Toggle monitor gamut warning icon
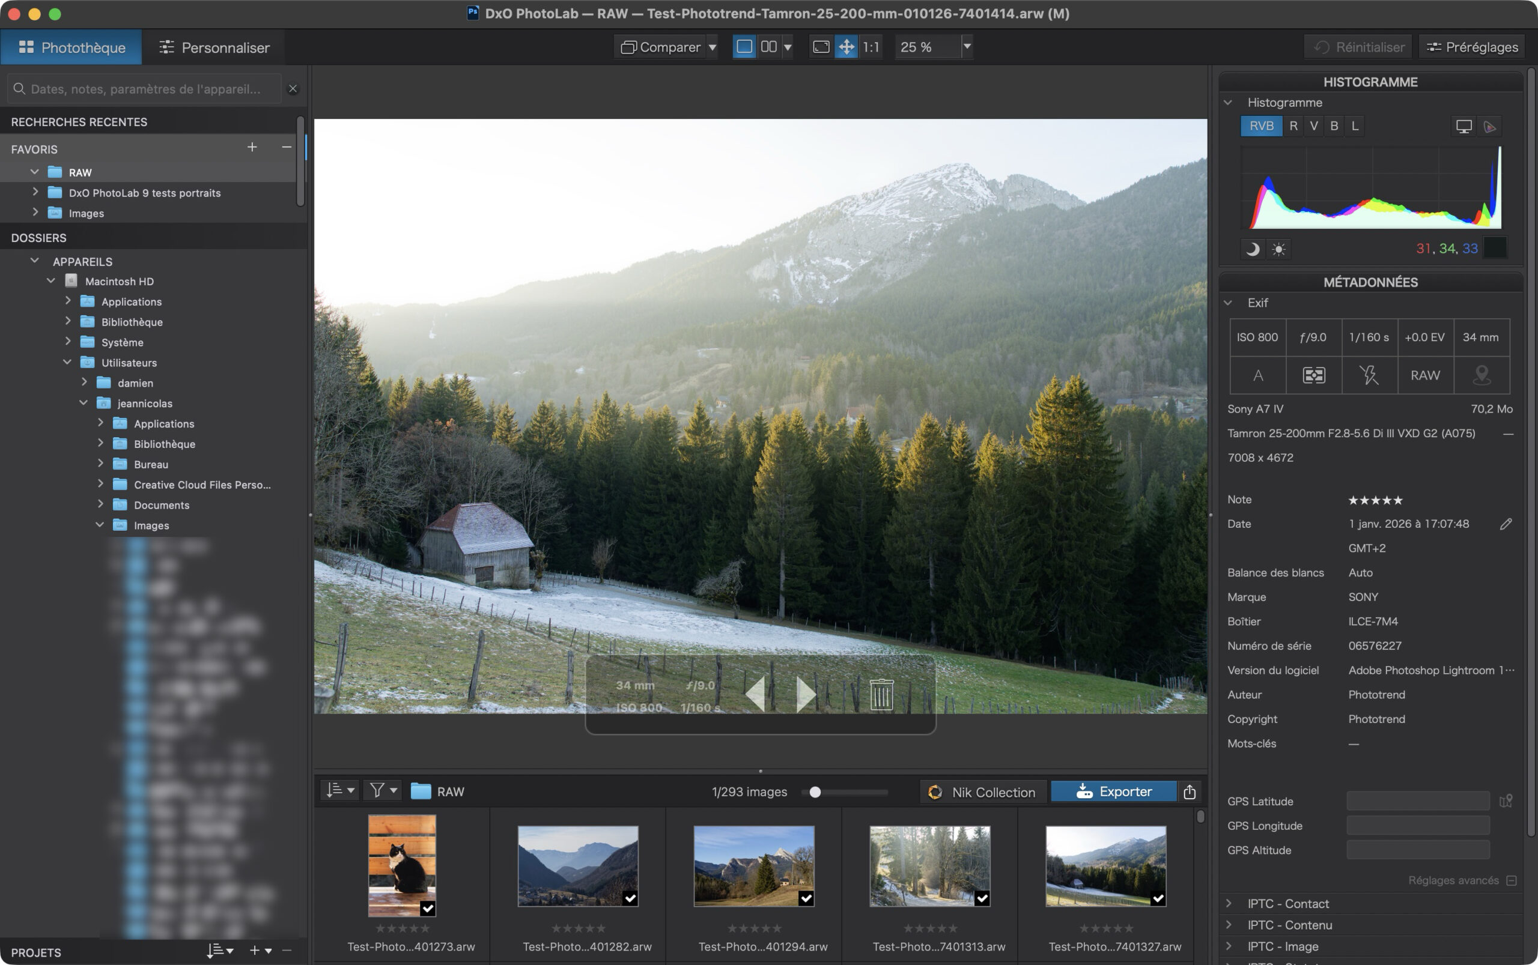 tap(1464, 126)
